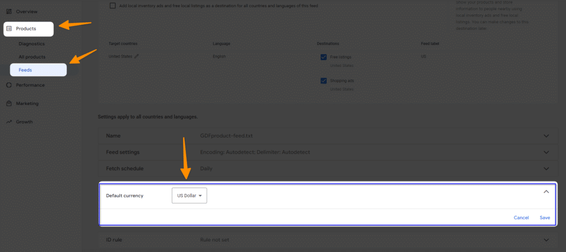
Task: Expand the Fetch schedule row chevron
Action: point(546,169)
